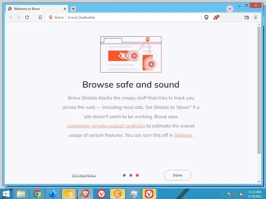Screen dimensions: 266x199
Task: Open File Explorer from taskbar
Action: point(21,194)
